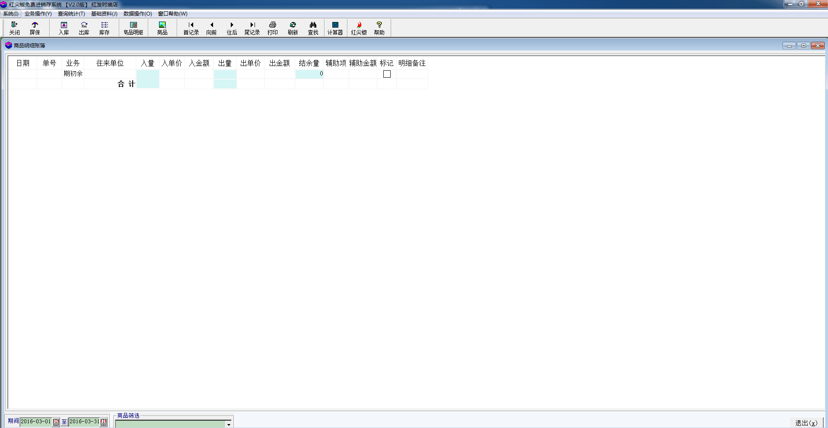Refresh data with the 刷新 icon

(x=293, y=28)
